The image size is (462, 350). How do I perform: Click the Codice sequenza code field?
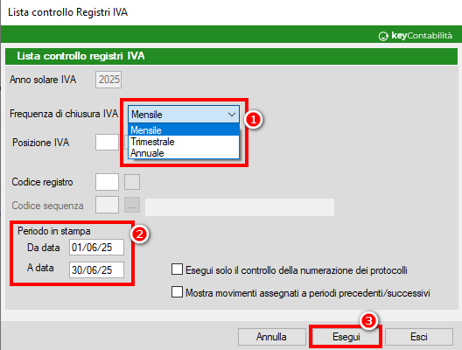[x=107, y=205]
